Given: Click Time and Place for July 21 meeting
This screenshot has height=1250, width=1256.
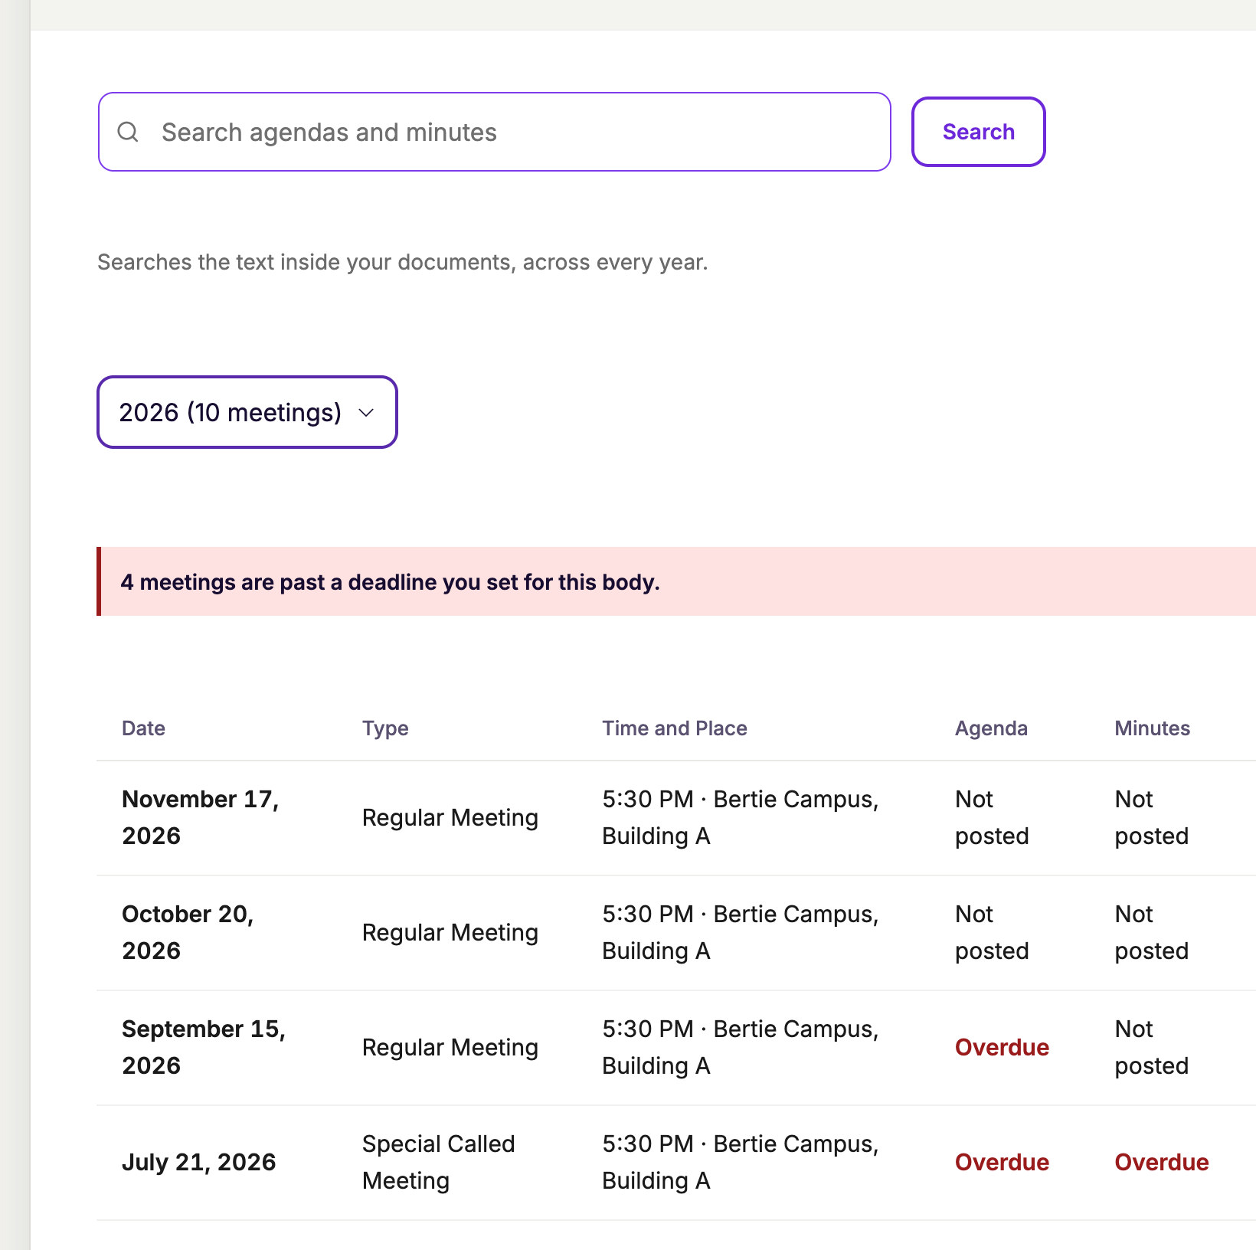Looking at the screenshot, I should pyautogui.click(x=740, y=1162).
